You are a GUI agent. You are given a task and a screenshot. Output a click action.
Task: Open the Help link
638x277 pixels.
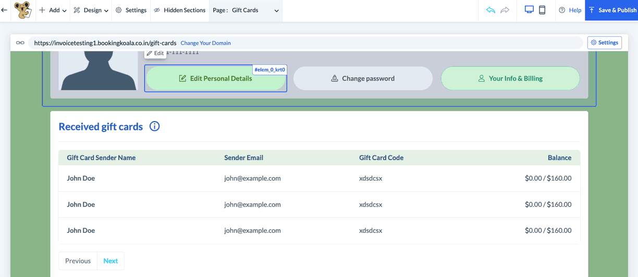pos(570,10)
